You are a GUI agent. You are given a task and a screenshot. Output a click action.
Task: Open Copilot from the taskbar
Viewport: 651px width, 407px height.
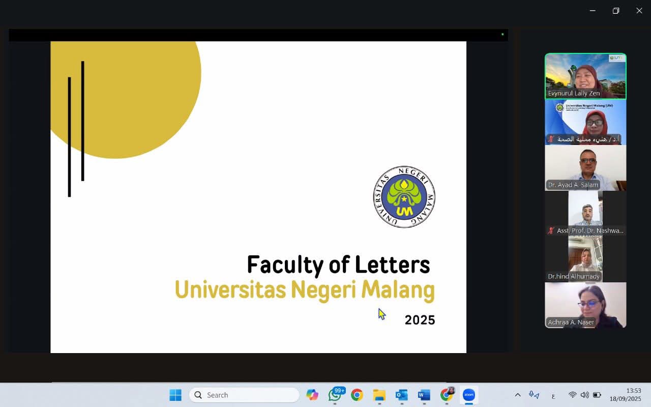[x=312, y=395]
